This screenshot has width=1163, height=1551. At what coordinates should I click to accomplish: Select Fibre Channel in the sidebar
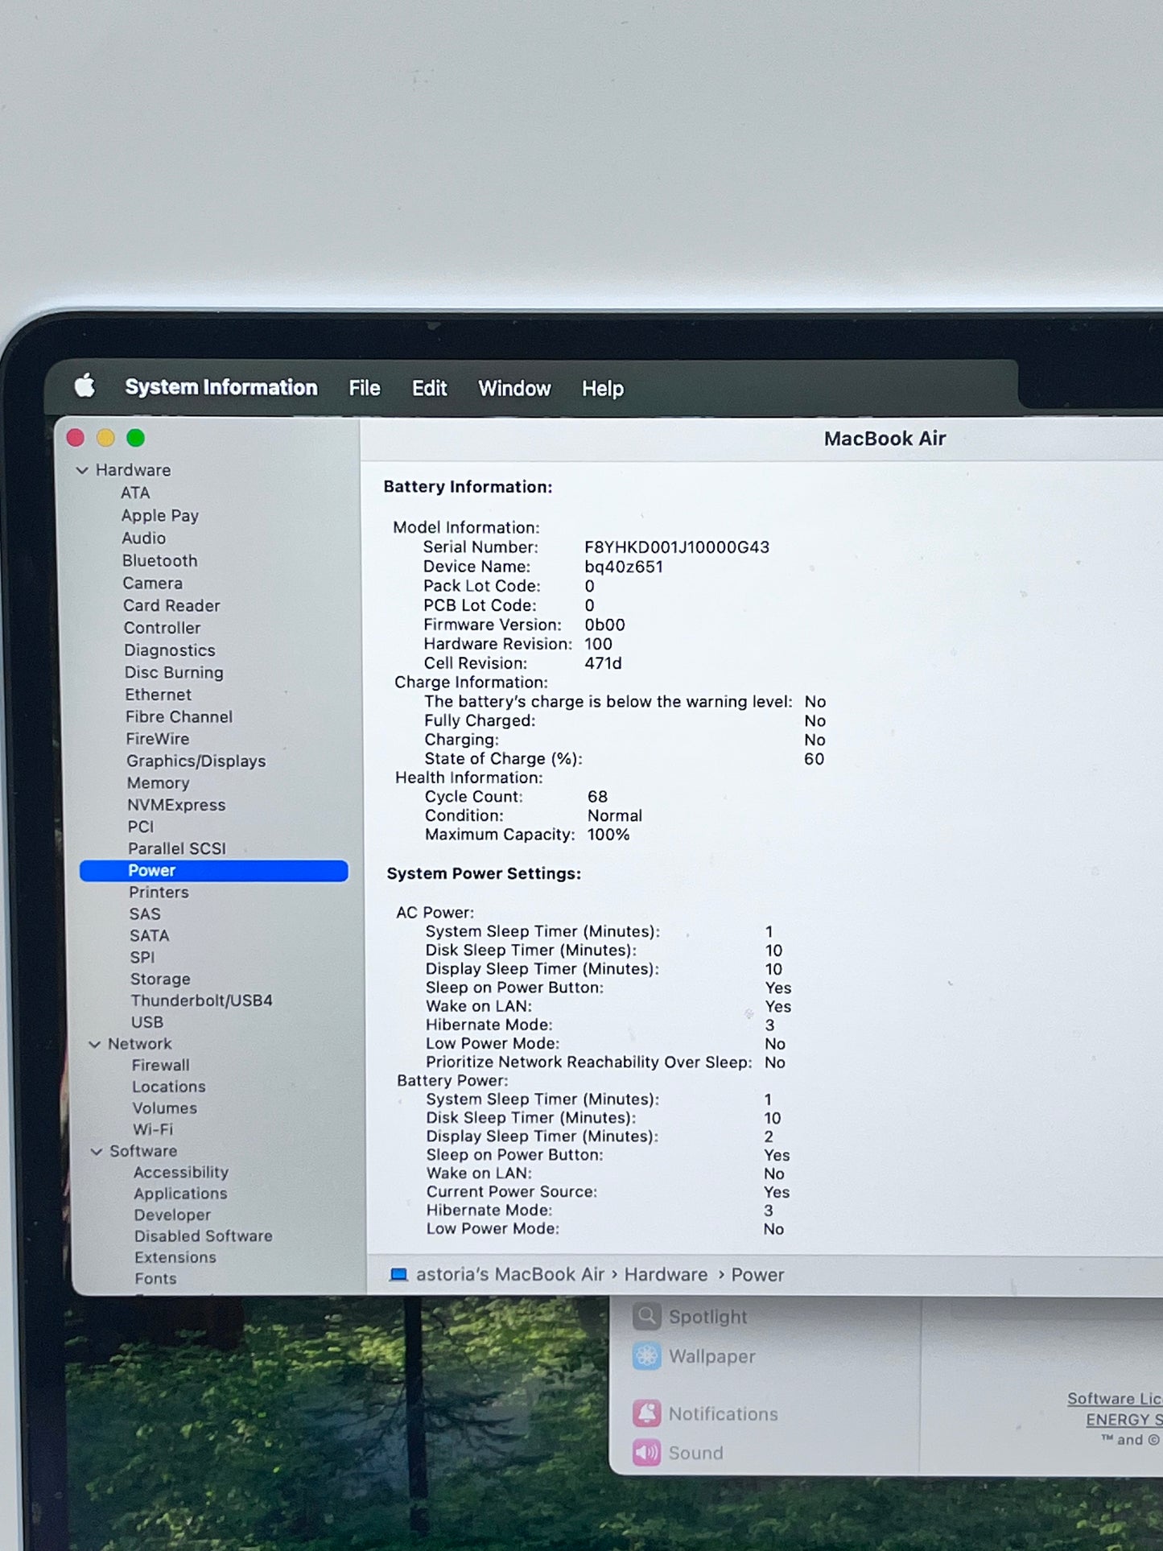179,716
